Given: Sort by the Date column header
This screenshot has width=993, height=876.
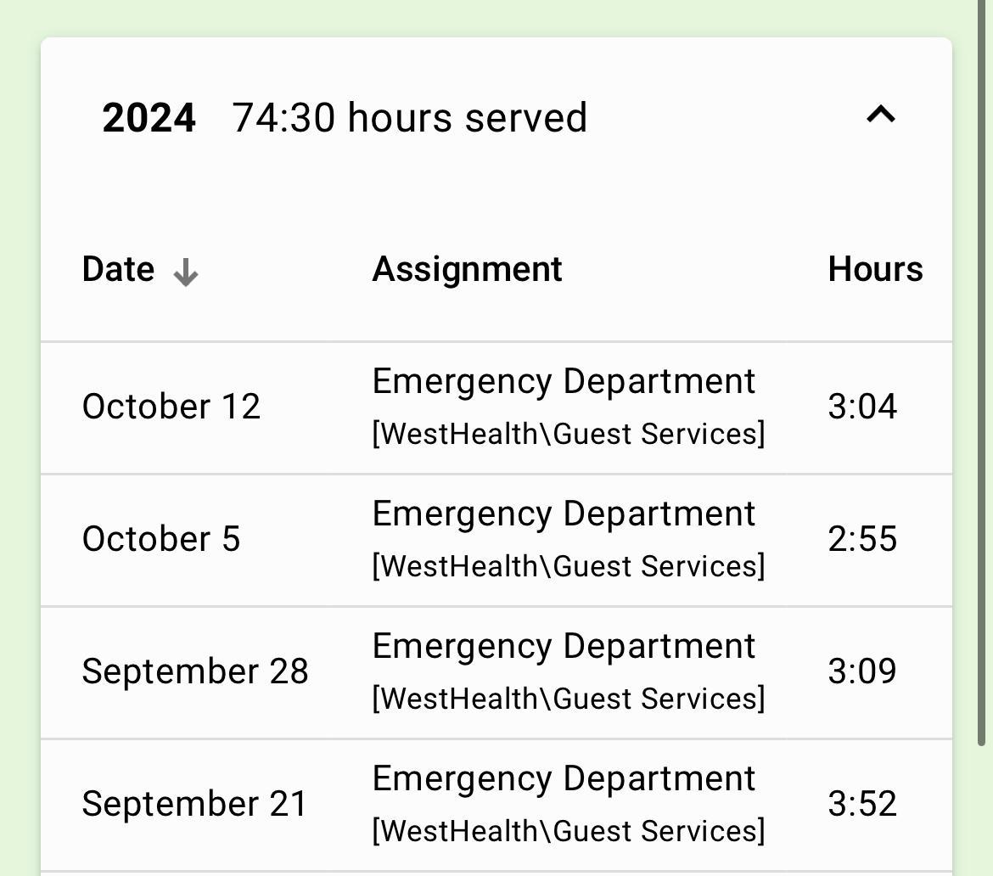Looking at the screenshot, I should pyautogui.click(x=119, y=270).
